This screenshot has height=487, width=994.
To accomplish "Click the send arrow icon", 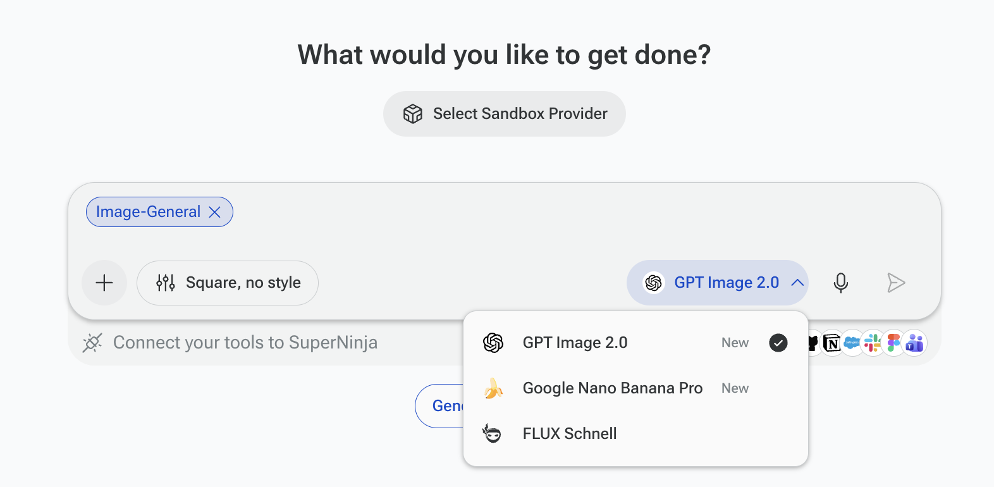I will [x=896, y=283].
